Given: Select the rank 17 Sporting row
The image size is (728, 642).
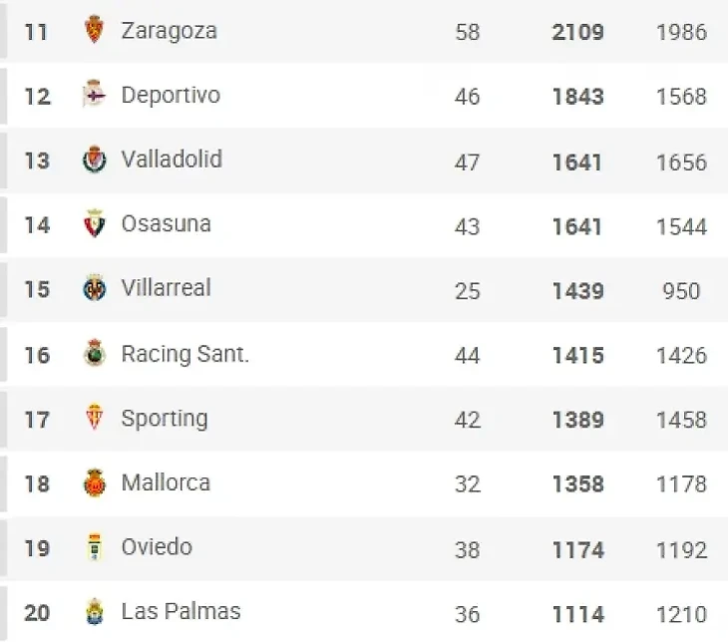Looking at the screenshot, I should click(364, 419).
